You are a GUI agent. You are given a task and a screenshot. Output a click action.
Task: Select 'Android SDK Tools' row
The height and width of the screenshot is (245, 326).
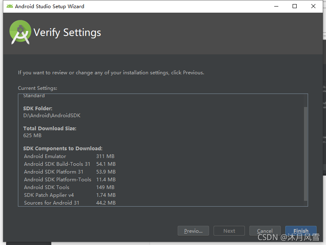pos(69,187)
